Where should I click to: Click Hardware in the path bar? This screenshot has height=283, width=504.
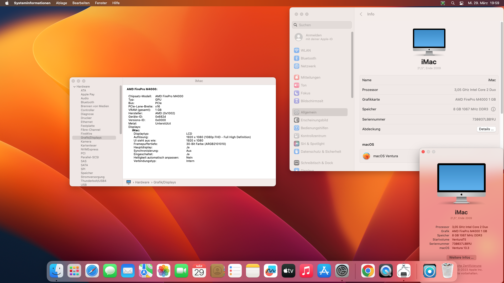point(142,182)
